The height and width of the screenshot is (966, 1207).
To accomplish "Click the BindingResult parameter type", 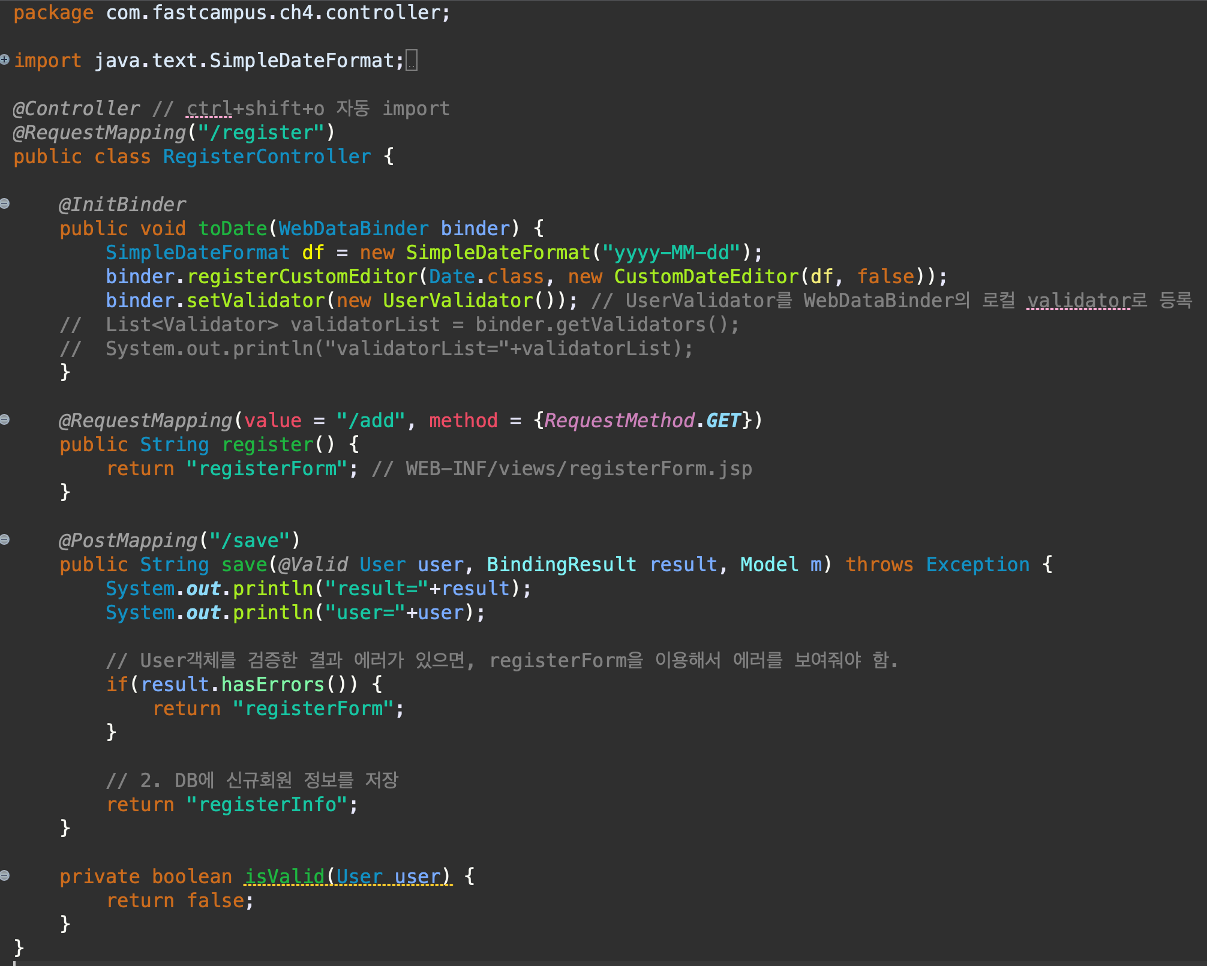I will click(x=561, y=565).
